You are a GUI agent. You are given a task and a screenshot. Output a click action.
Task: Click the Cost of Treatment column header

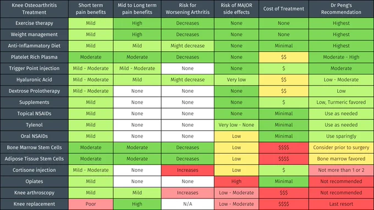click(x=284, y=9)
